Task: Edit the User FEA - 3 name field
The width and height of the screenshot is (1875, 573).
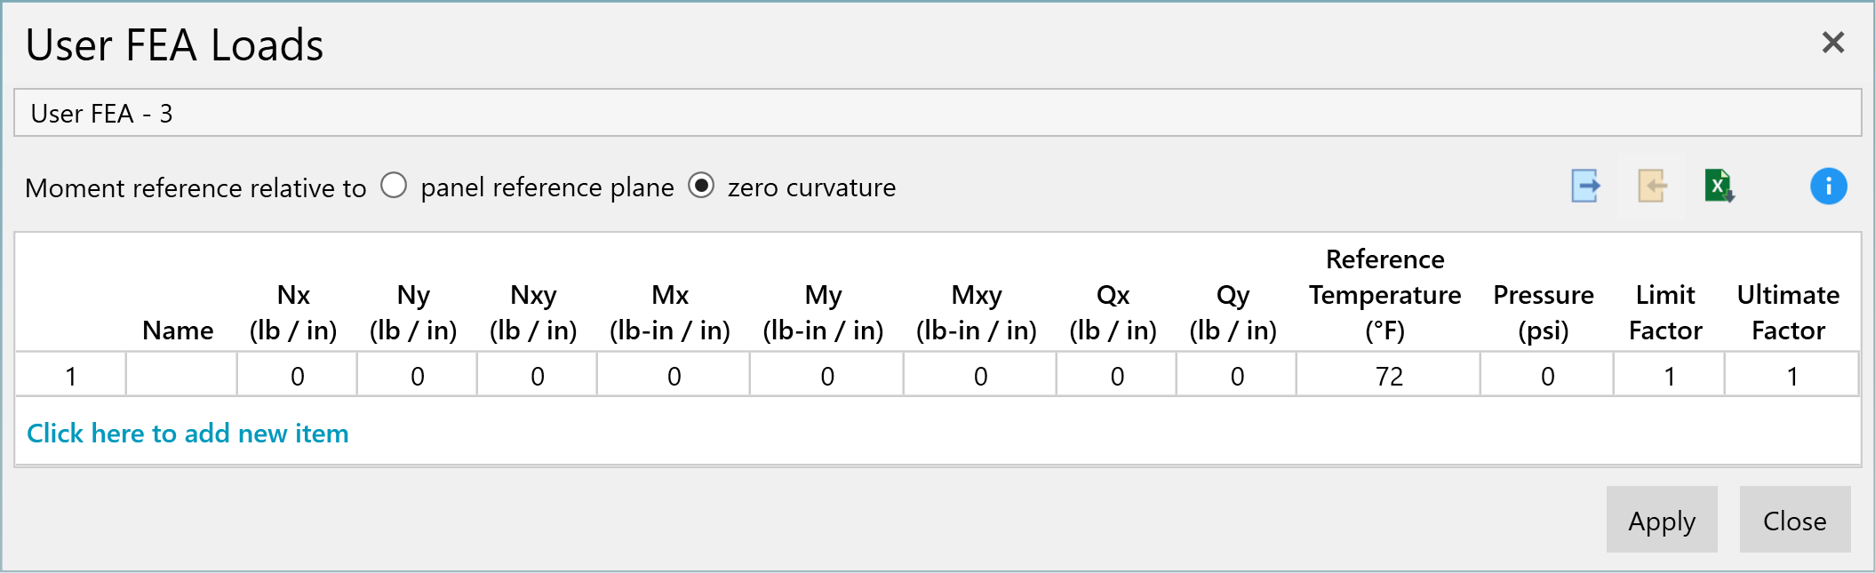Action: point(937,113)
